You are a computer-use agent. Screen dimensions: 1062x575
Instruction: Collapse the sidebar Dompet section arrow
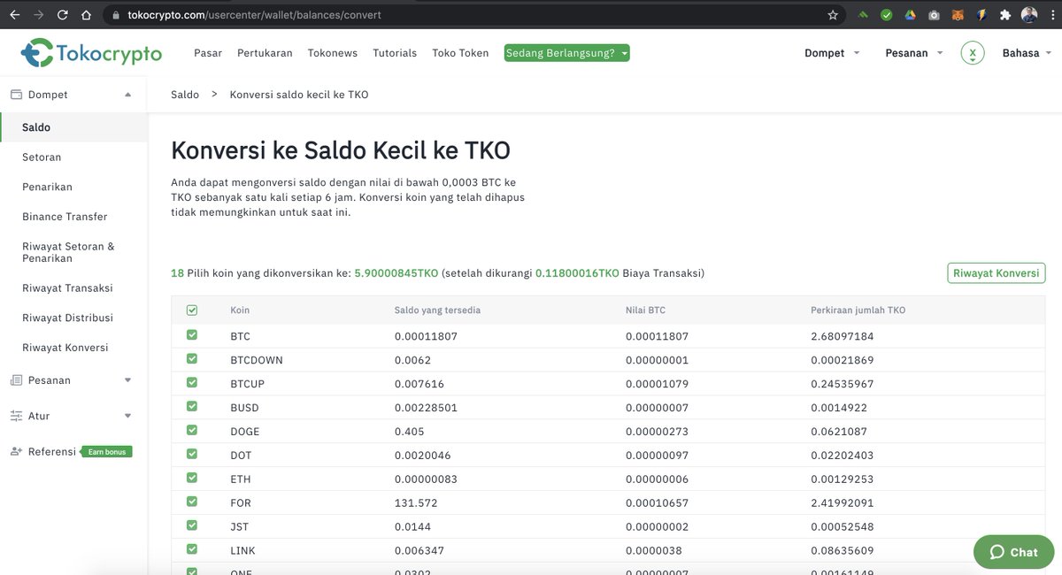coord(127,95)
